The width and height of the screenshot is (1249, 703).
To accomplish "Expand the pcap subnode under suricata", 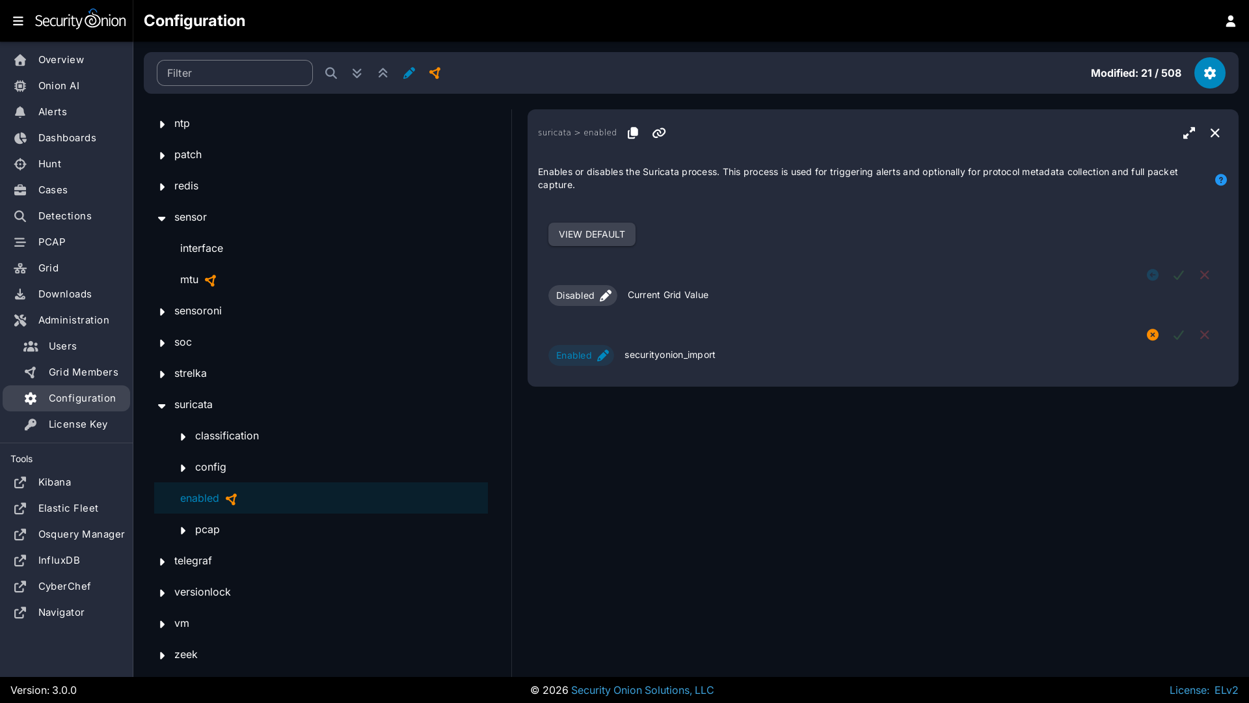I will click(x=183, y=530).
